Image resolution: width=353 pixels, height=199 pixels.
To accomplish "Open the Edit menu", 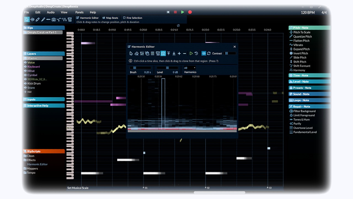I will [x=38, y=12].
